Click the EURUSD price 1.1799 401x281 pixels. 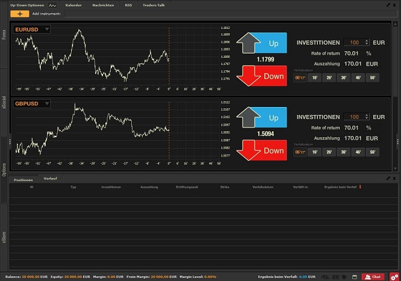(x=265, y=60)
